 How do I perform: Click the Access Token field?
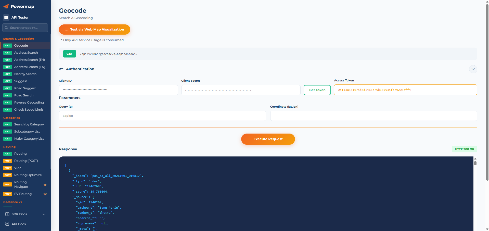click(x=405, y=90)
